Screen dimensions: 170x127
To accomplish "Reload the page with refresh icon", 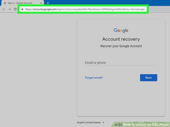I will click(x=15, y=9).
